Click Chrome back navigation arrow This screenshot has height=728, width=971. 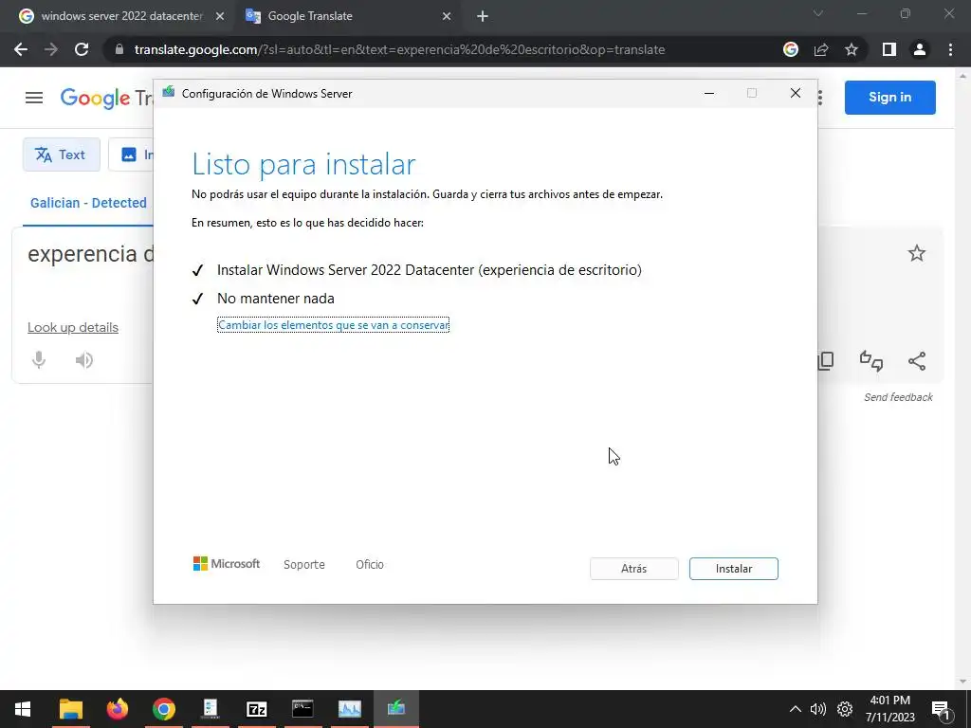click(21, 49)
